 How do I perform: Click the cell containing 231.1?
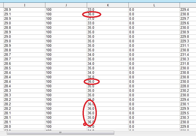click(188, 46)
